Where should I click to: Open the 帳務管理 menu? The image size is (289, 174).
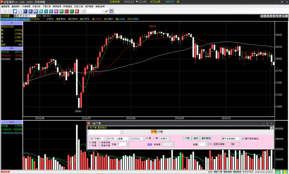point(57,6)
